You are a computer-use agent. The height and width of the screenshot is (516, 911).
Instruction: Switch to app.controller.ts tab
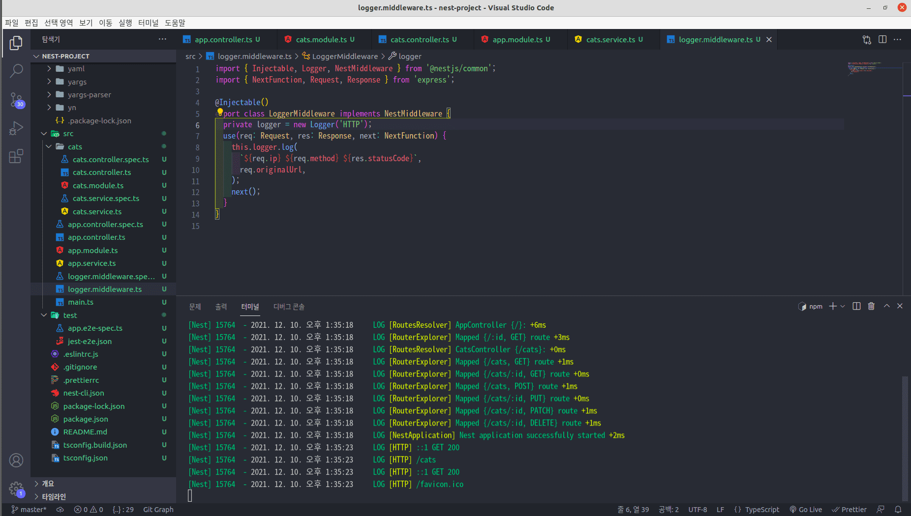pyautogui.click(x=226, y=40)
